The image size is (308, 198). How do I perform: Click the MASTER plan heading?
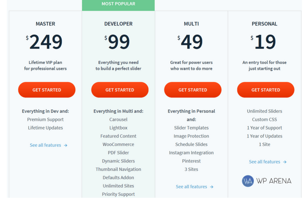tap(45, 24)
